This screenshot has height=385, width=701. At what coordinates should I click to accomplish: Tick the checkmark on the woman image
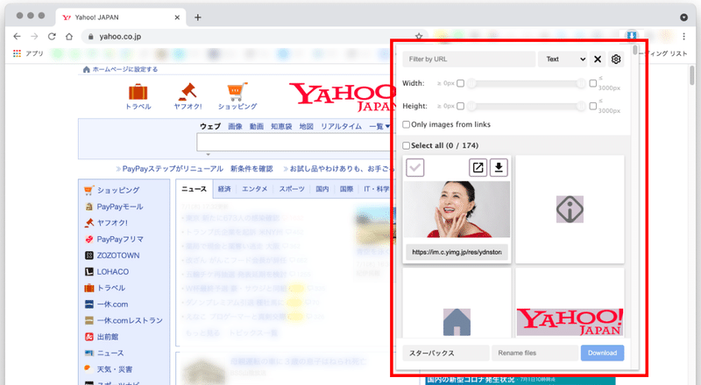tap(414, 167)
